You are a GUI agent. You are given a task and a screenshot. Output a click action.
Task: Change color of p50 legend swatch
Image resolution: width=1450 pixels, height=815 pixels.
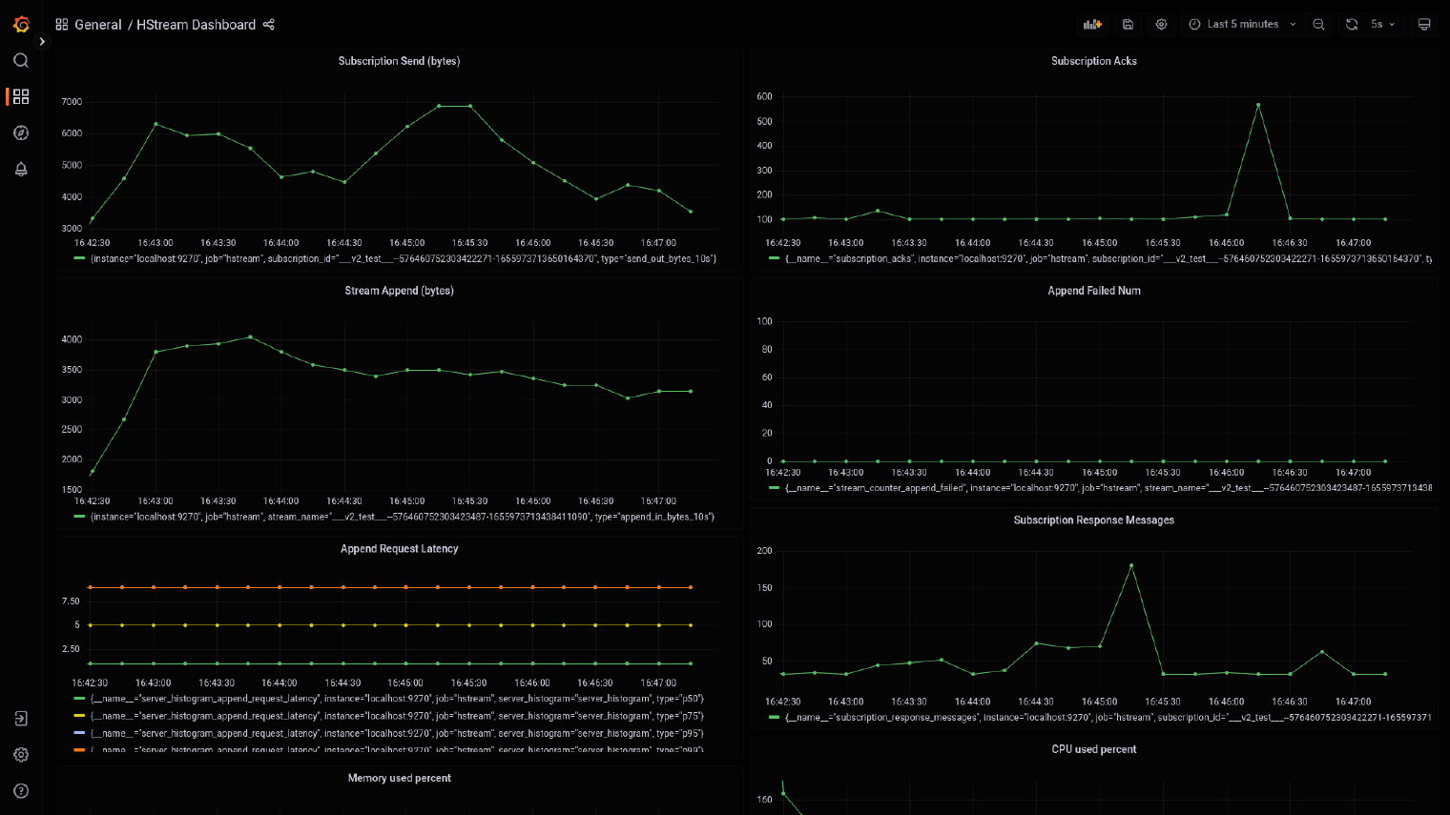click(x=79, y=699)
